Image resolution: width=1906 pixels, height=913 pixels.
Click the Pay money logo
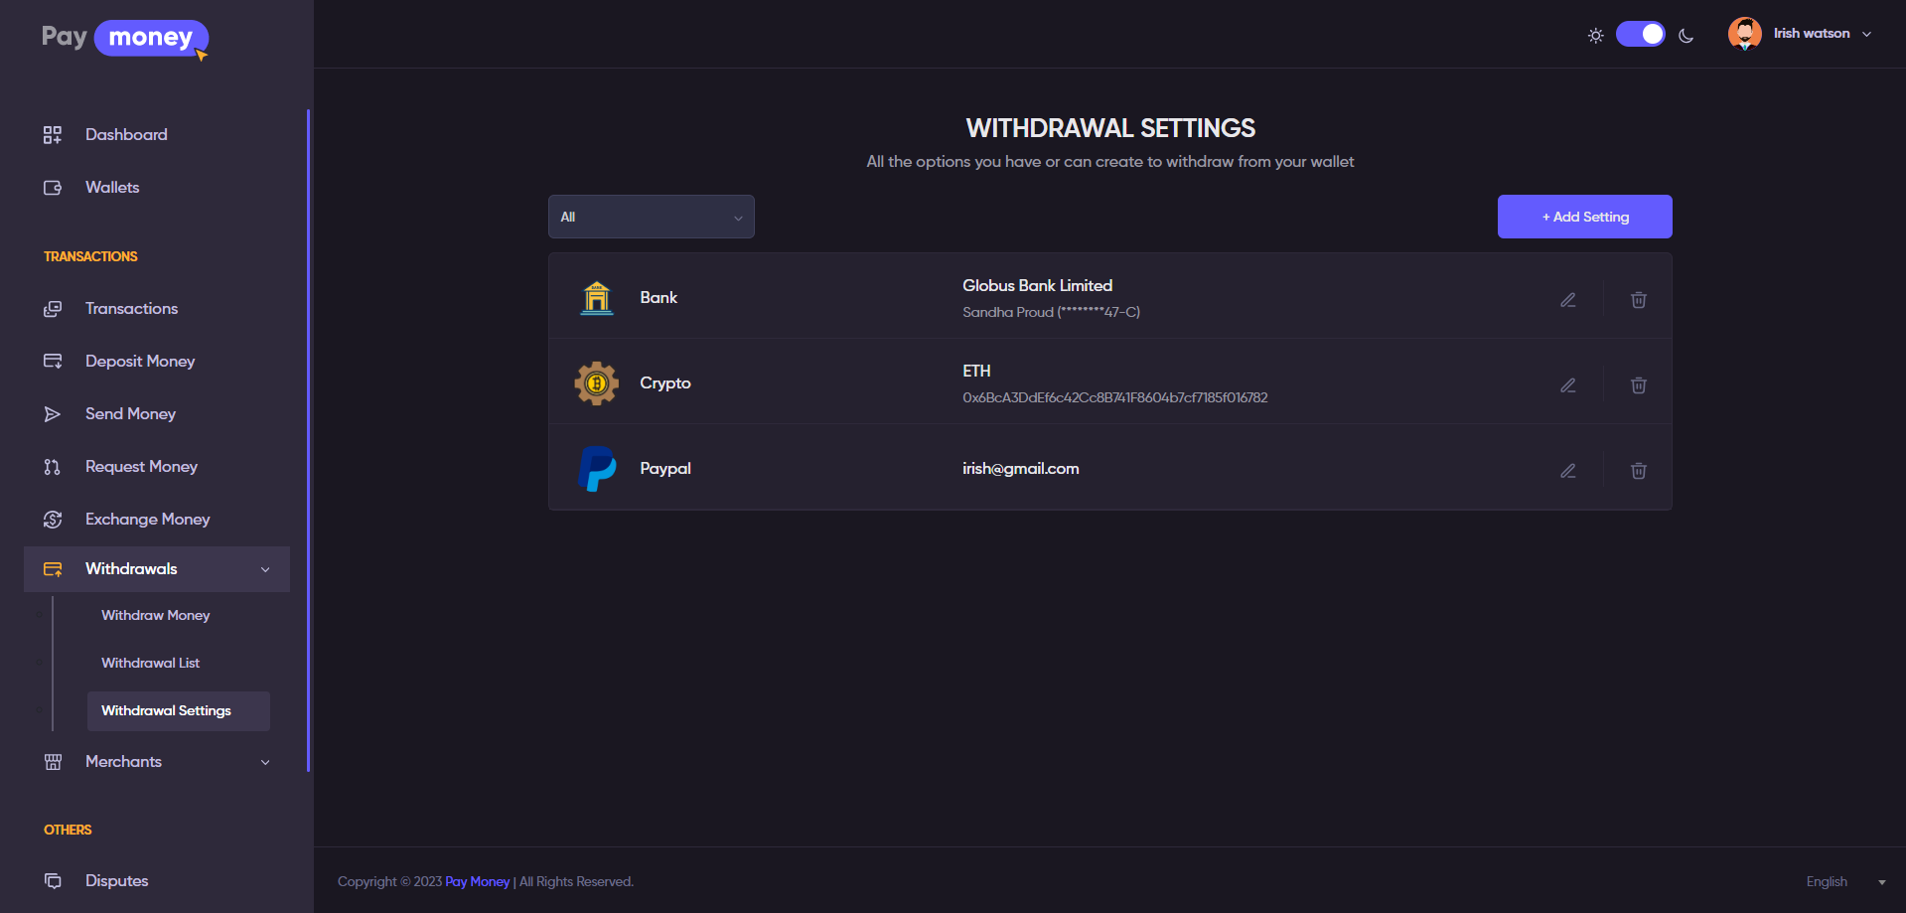[x=125, y=39]
